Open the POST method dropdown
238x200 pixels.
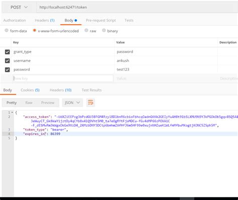19,7
